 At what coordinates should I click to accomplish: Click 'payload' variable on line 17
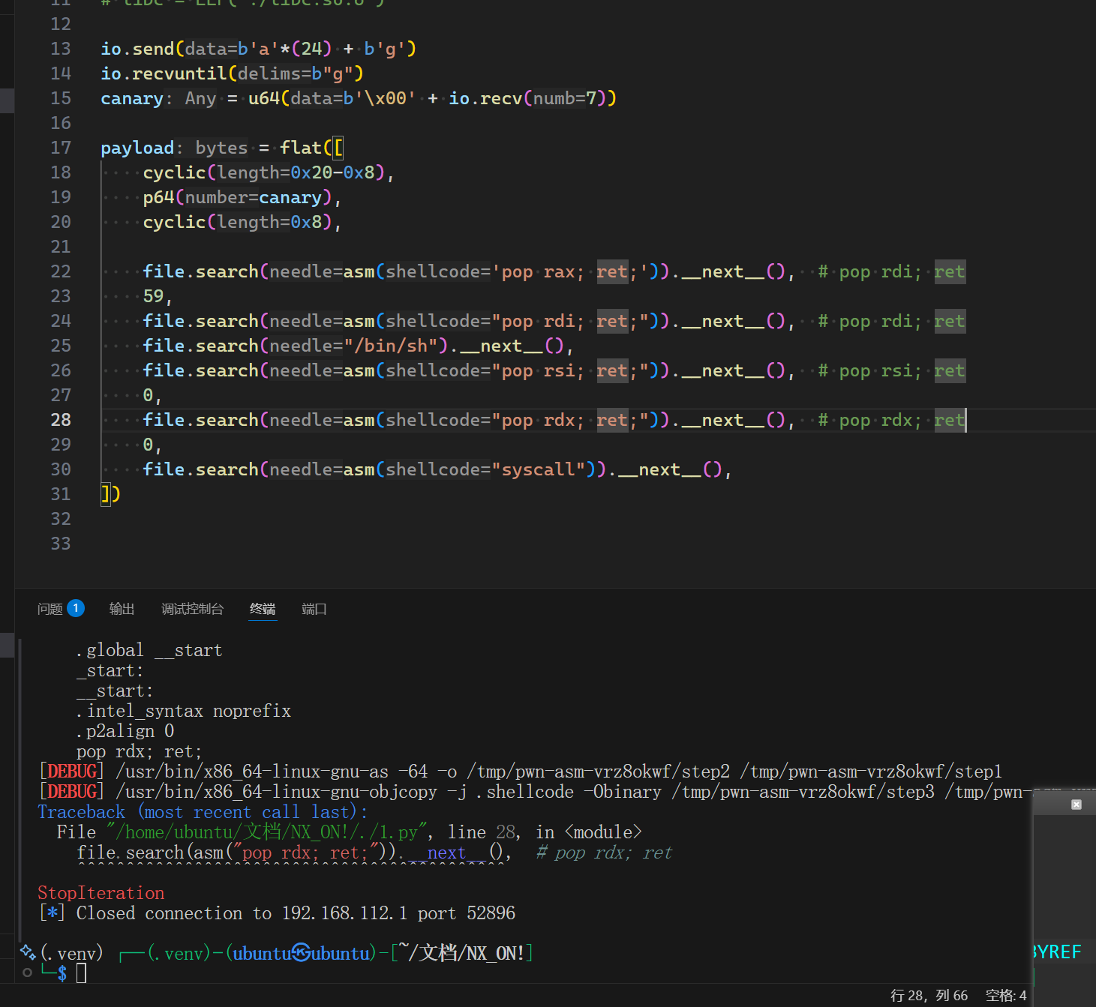pos(137,148)
